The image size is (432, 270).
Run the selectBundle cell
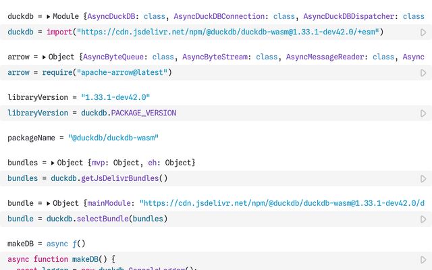point(423,219)
